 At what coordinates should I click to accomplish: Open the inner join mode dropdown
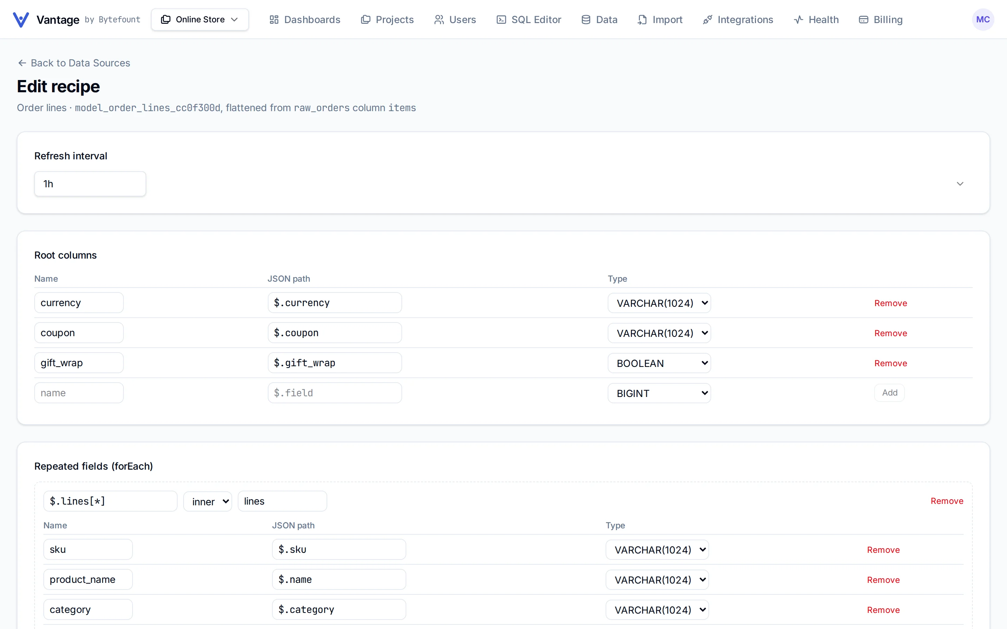[208, 501]
